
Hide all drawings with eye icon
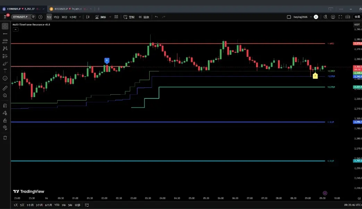click(x=5, y=128)
